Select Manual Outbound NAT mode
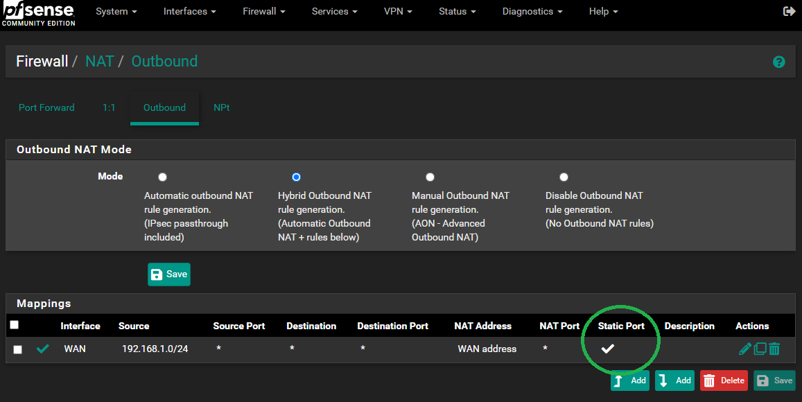This screenshot has width=802, height=402. 430,177
